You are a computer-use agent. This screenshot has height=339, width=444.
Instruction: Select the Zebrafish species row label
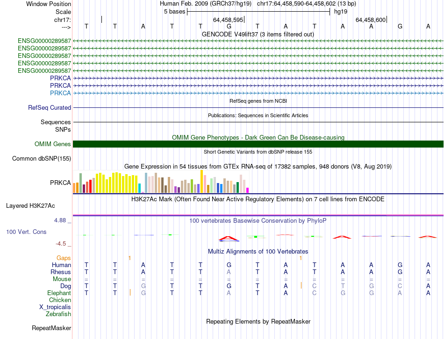pyautogui.click(x=58, y=314)
